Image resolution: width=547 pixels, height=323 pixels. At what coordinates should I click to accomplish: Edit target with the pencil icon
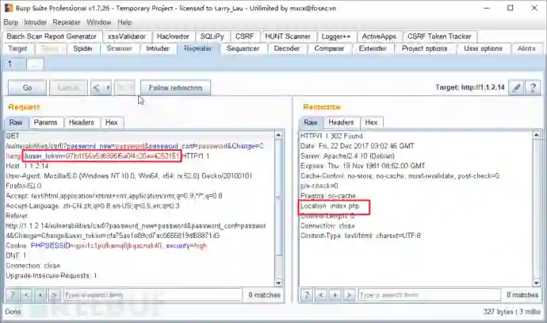(x=517, y=87)
